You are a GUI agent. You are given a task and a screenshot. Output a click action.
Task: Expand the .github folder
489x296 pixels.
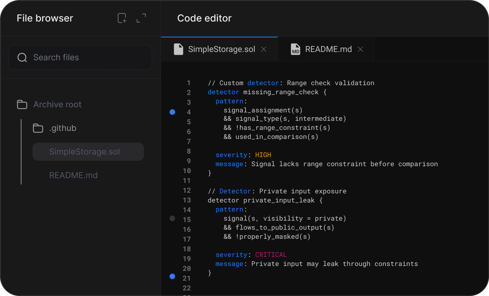(63, 128)
